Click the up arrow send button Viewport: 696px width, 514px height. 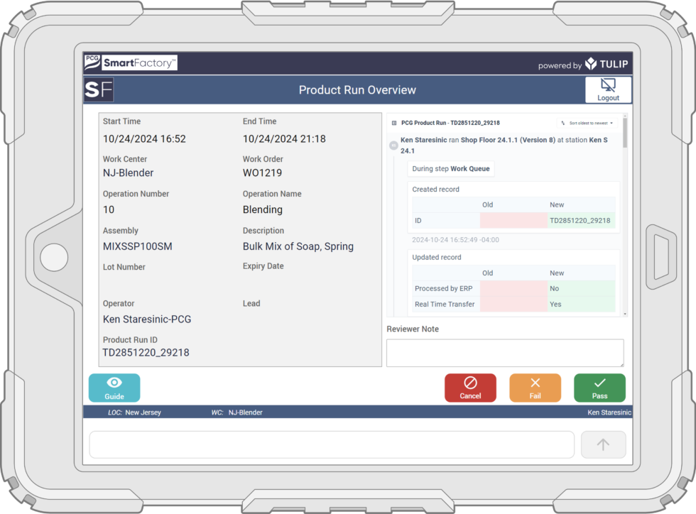click(603, 444)
